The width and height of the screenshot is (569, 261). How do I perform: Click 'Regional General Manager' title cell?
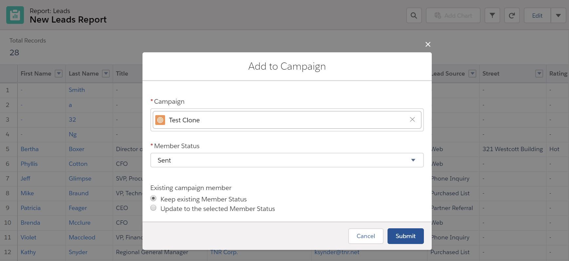click(152, 252)
